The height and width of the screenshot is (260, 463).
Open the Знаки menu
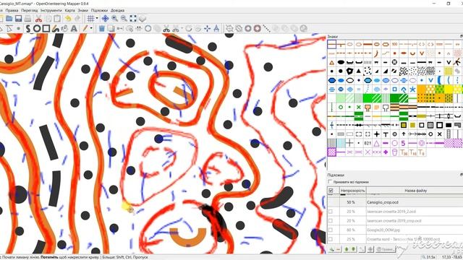(83, 10)
